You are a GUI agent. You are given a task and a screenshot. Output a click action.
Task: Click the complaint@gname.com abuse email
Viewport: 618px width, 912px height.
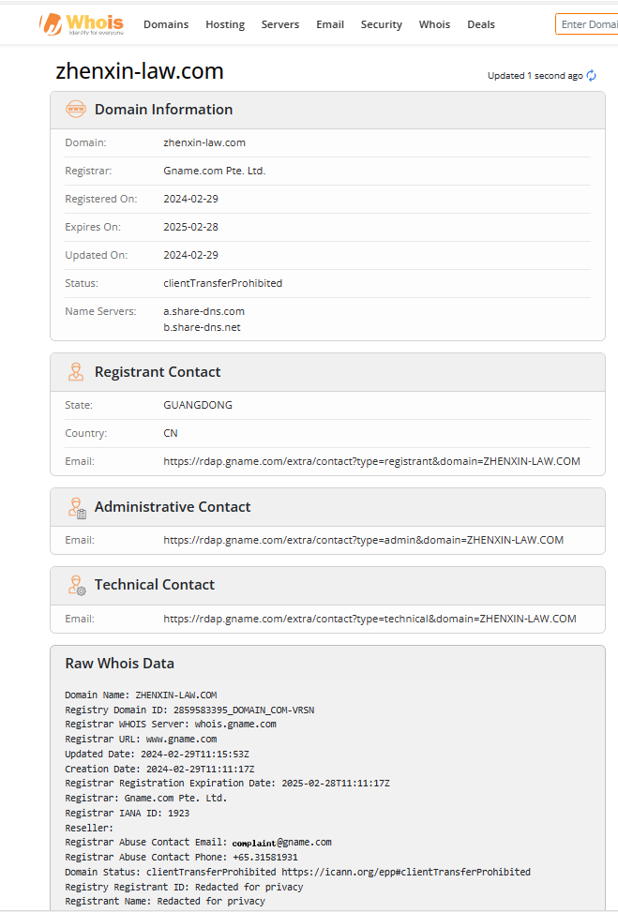click(x=281, y=843)
